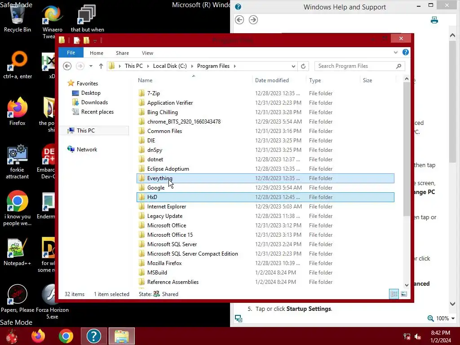
Task: Click the network tray icon
Action: [x=407, y=336]
